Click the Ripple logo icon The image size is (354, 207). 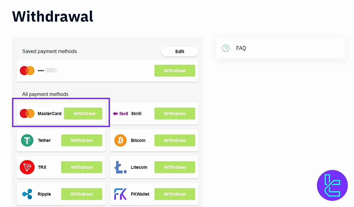coord(27,194)
